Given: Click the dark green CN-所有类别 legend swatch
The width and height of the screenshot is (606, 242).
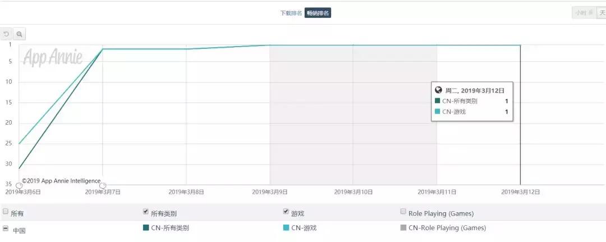Looking at the screenshot, I should (x=146, y=228).
